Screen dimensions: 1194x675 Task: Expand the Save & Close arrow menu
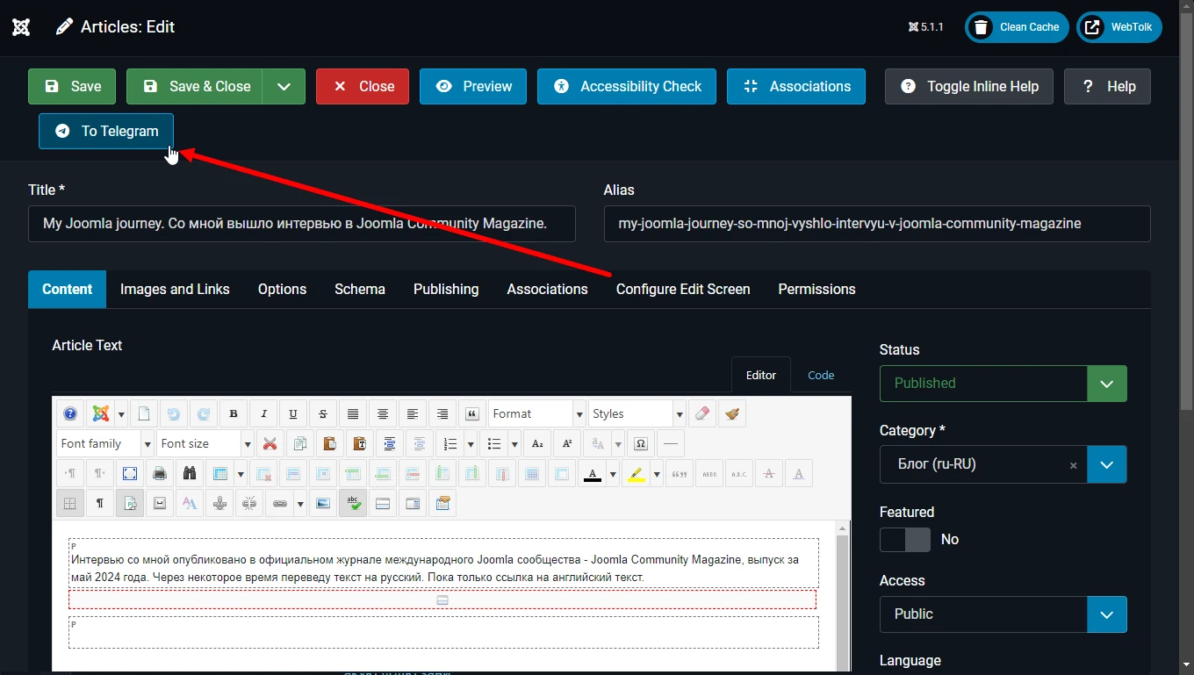point(284,86)
